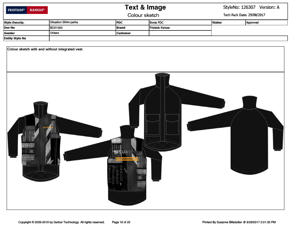Click the Gerber Technology copyright notice
Image resolution: width=291 pixels, height=225 pixels.
pyautogui.click(x=61, y=222)
